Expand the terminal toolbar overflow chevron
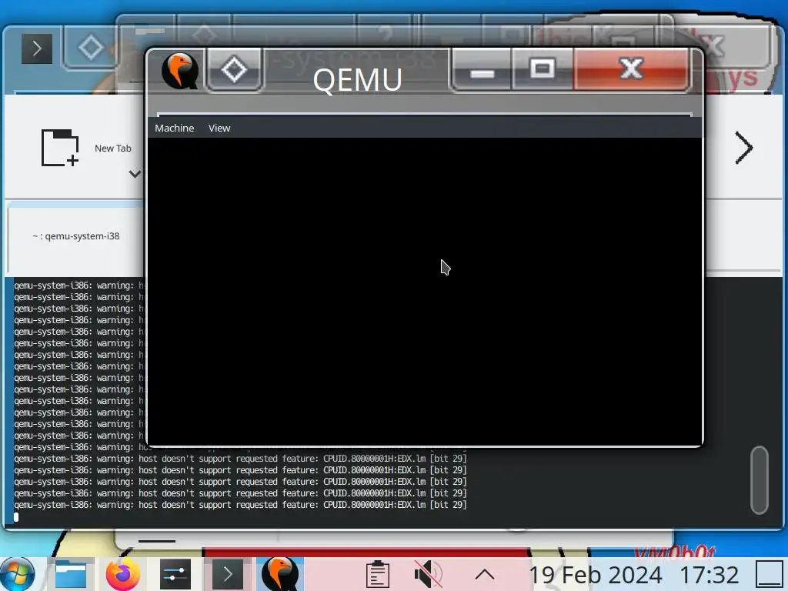Viewport: 788px width, 591px height. click(744, 148)
